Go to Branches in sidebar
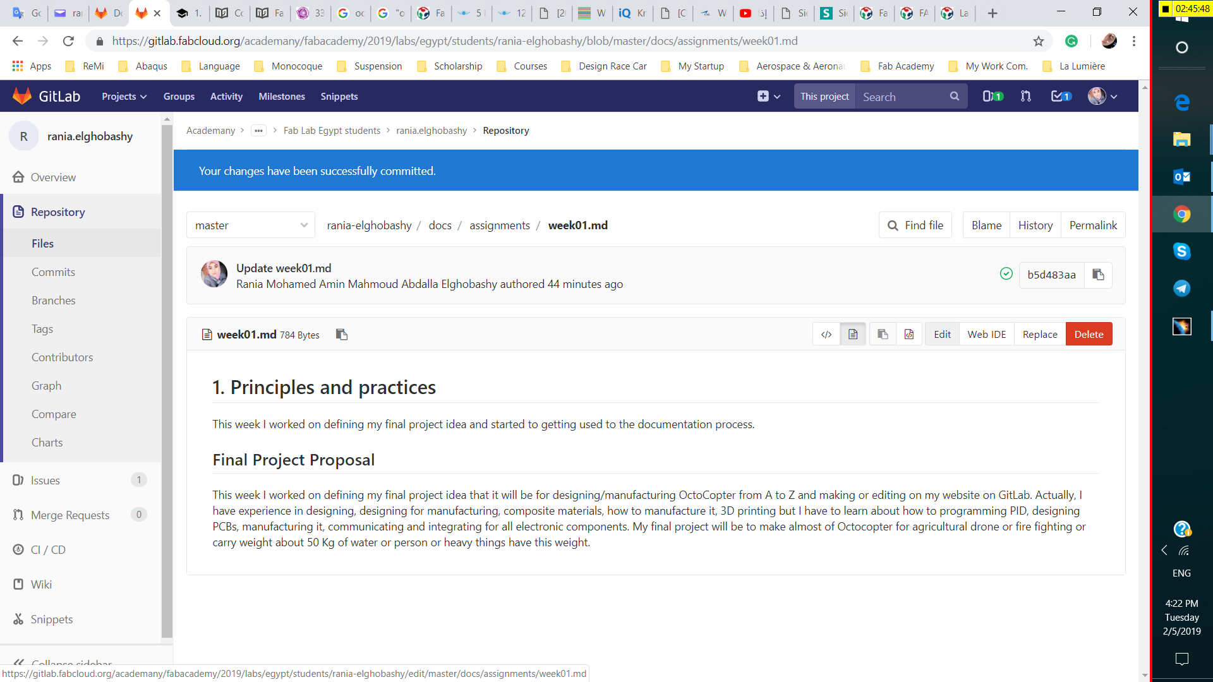The width and height of the screenshot is (1213, 682). [53, 300]
